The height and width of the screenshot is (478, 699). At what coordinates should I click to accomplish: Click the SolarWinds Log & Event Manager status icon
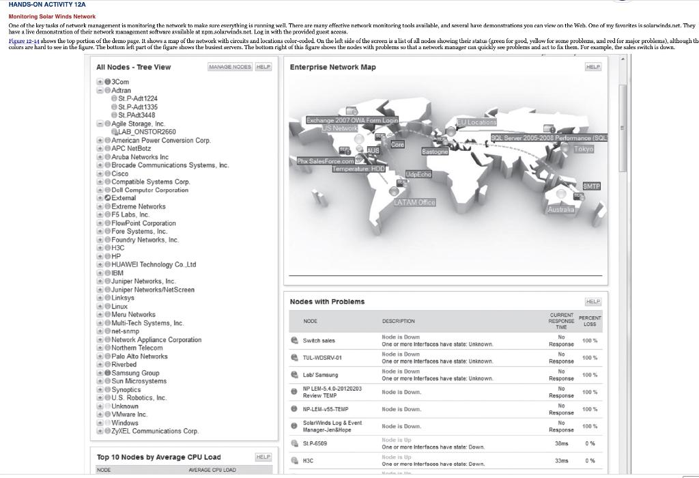click(294, 426)
